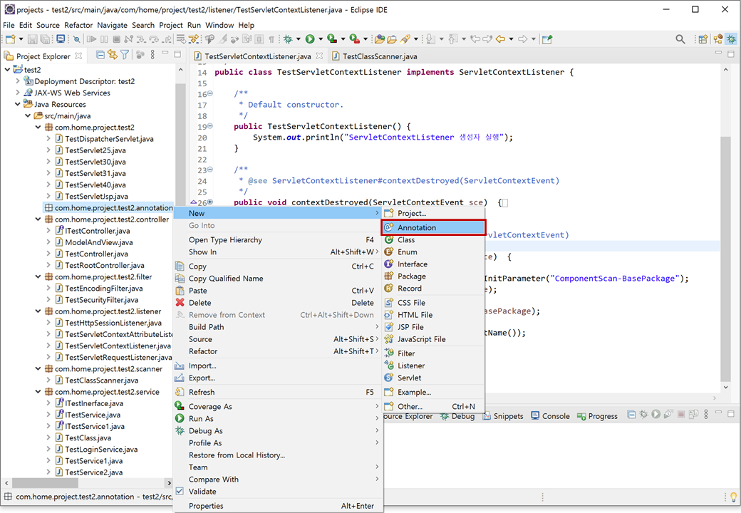
Task: Click the yellow Back navigation arrow
Action: pyautogui.click(x=500, y=39)
